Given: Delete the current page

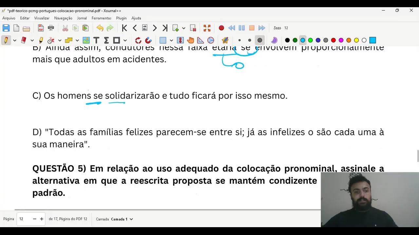Looking at the screenshot, I should [193, 28].
